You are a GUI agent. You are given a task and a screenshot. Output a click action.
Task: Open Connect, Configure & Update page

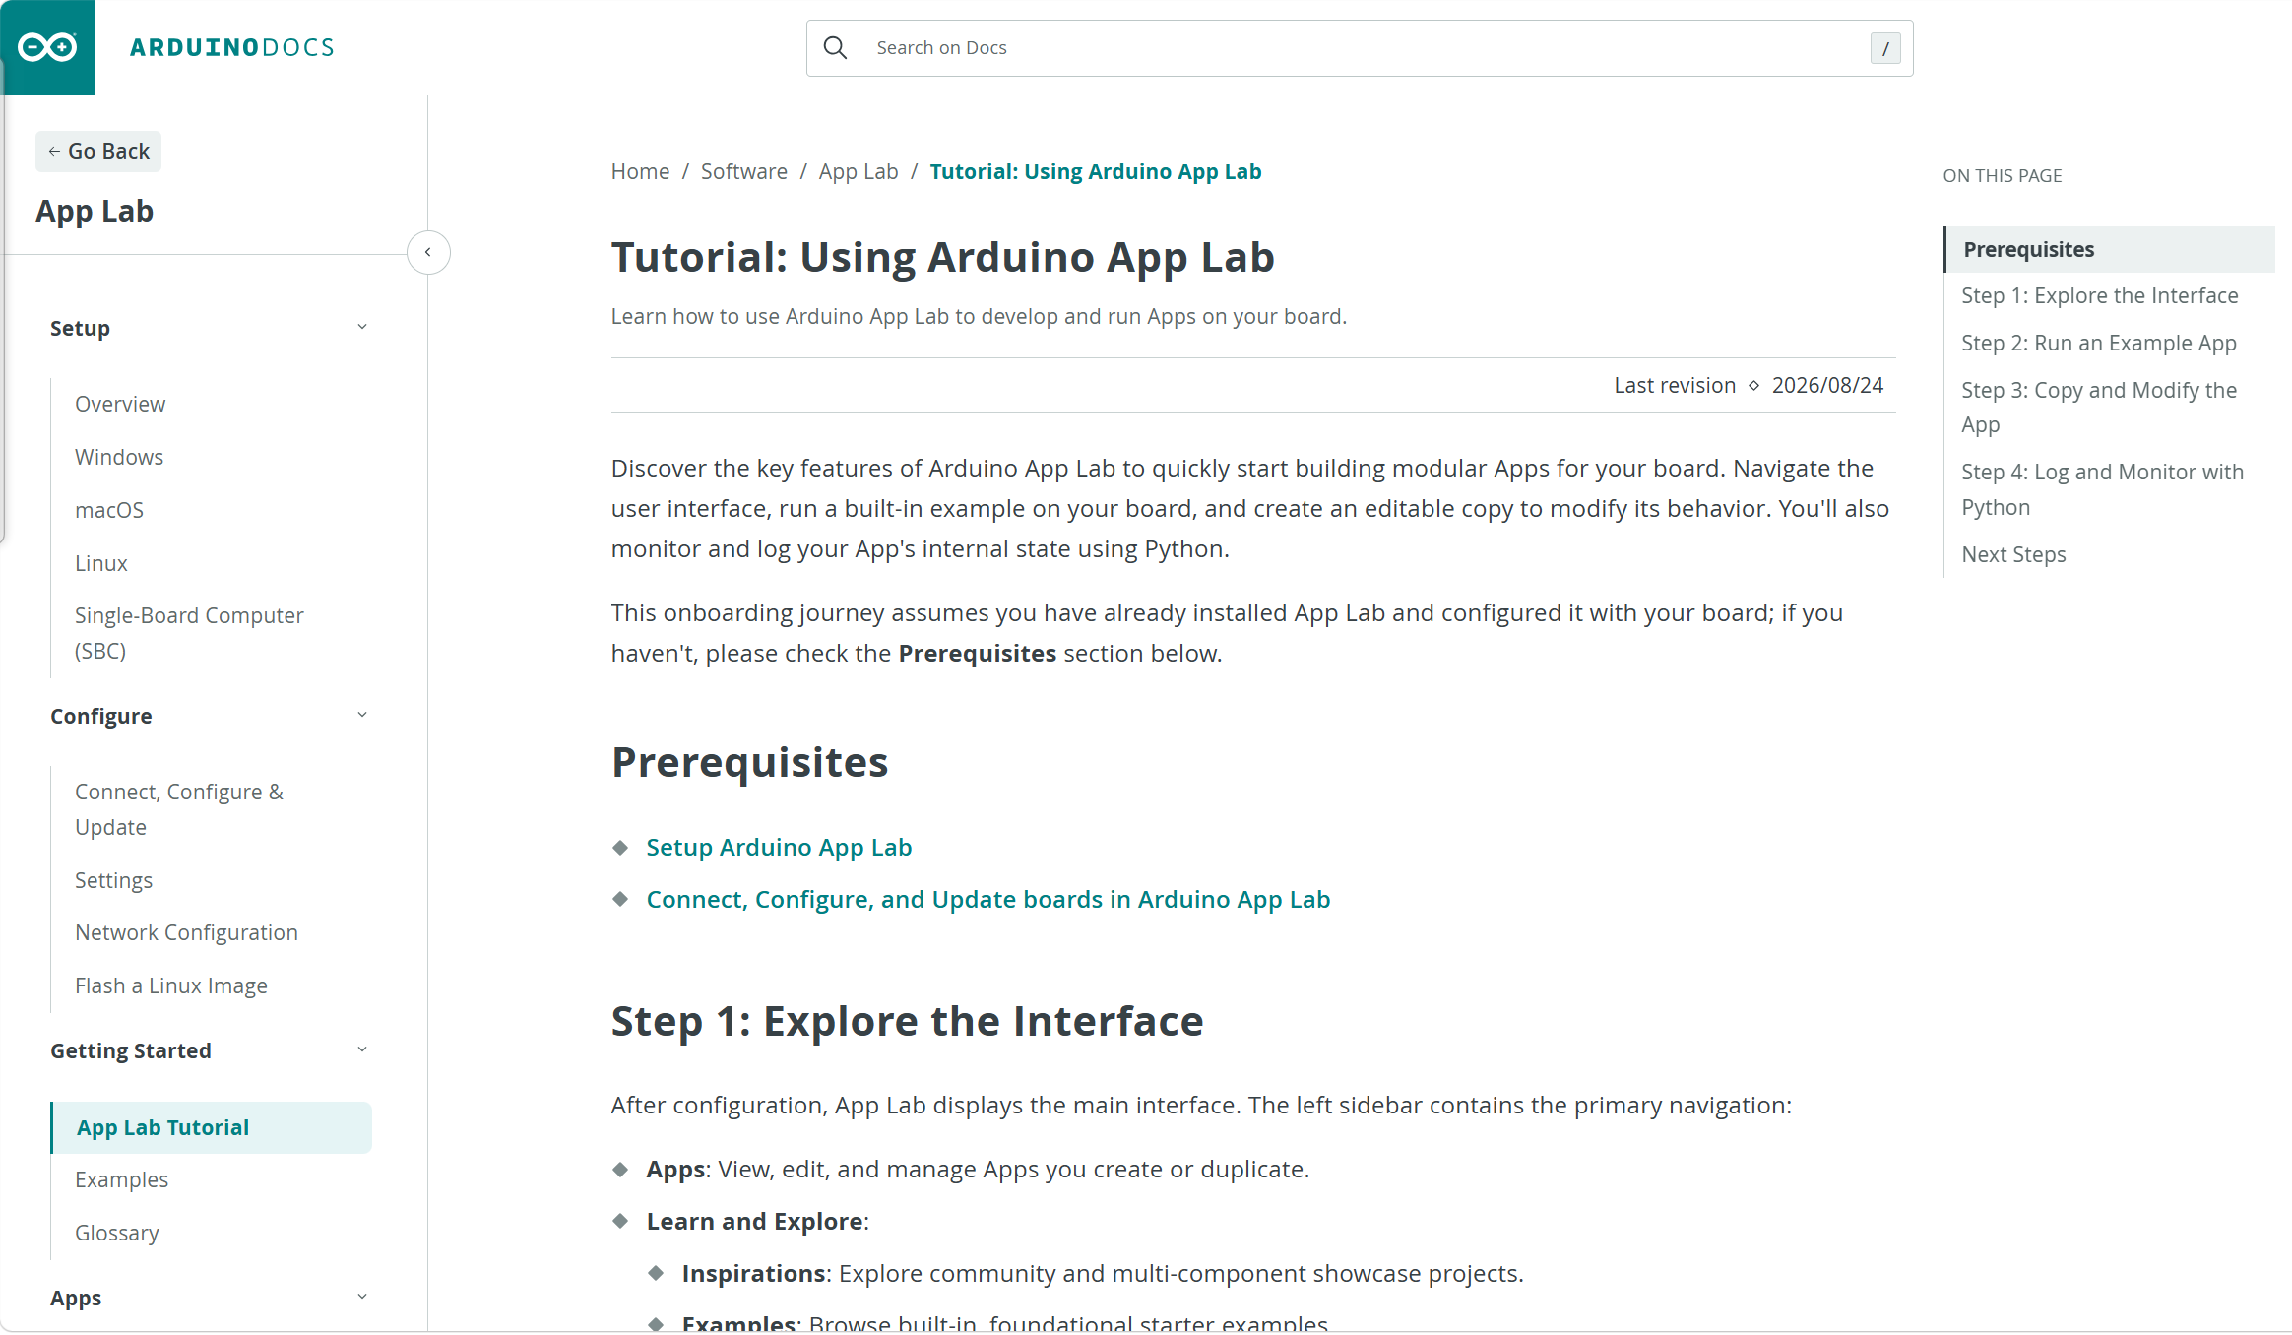(x=179, y=810)
